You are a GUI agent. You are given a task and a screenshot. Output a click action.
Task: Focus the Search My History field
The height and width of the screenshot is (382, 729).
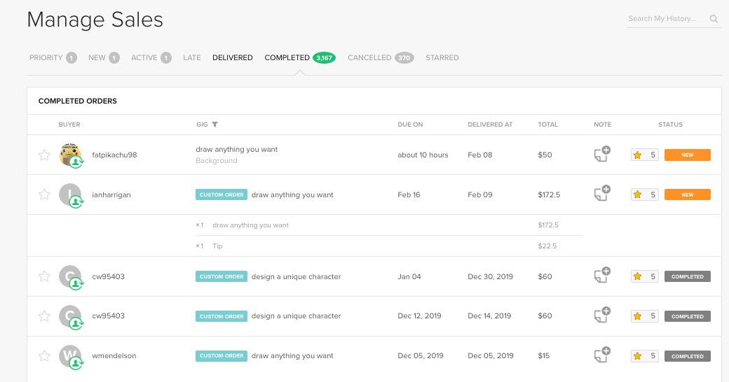[666, 19]
